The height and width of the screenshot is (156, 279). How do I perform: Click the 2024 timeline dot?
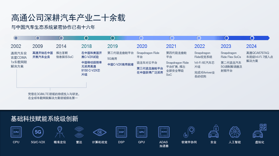click(252, 38)
